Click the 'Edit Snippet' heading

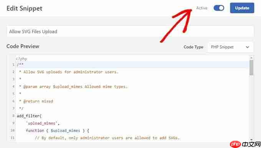(25, 8)
